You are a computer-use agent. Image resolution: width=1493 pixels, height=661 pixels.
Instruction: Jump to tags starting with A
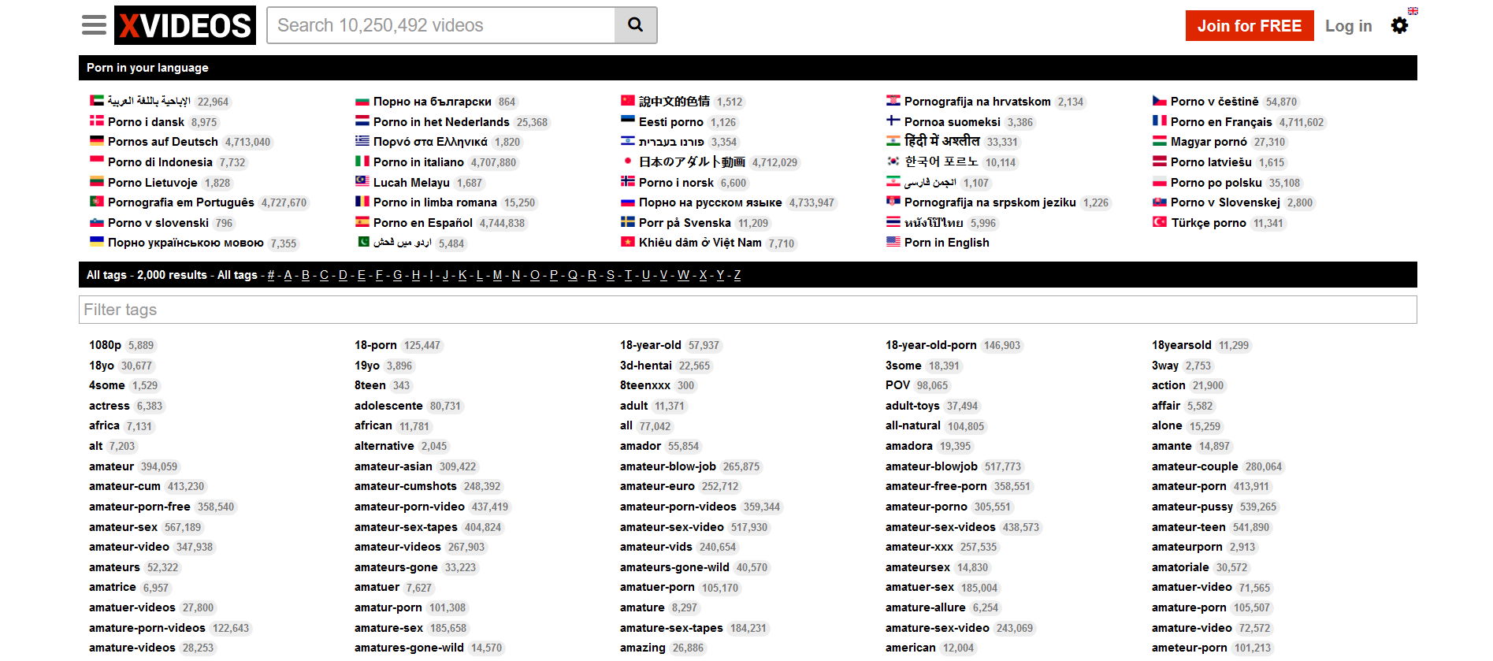pos(288,275)
